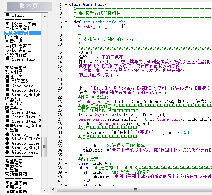Place cursor on '# ● 设置支线任务资料' comment
This screenshot has width=212, height=195.
point(97,13)
